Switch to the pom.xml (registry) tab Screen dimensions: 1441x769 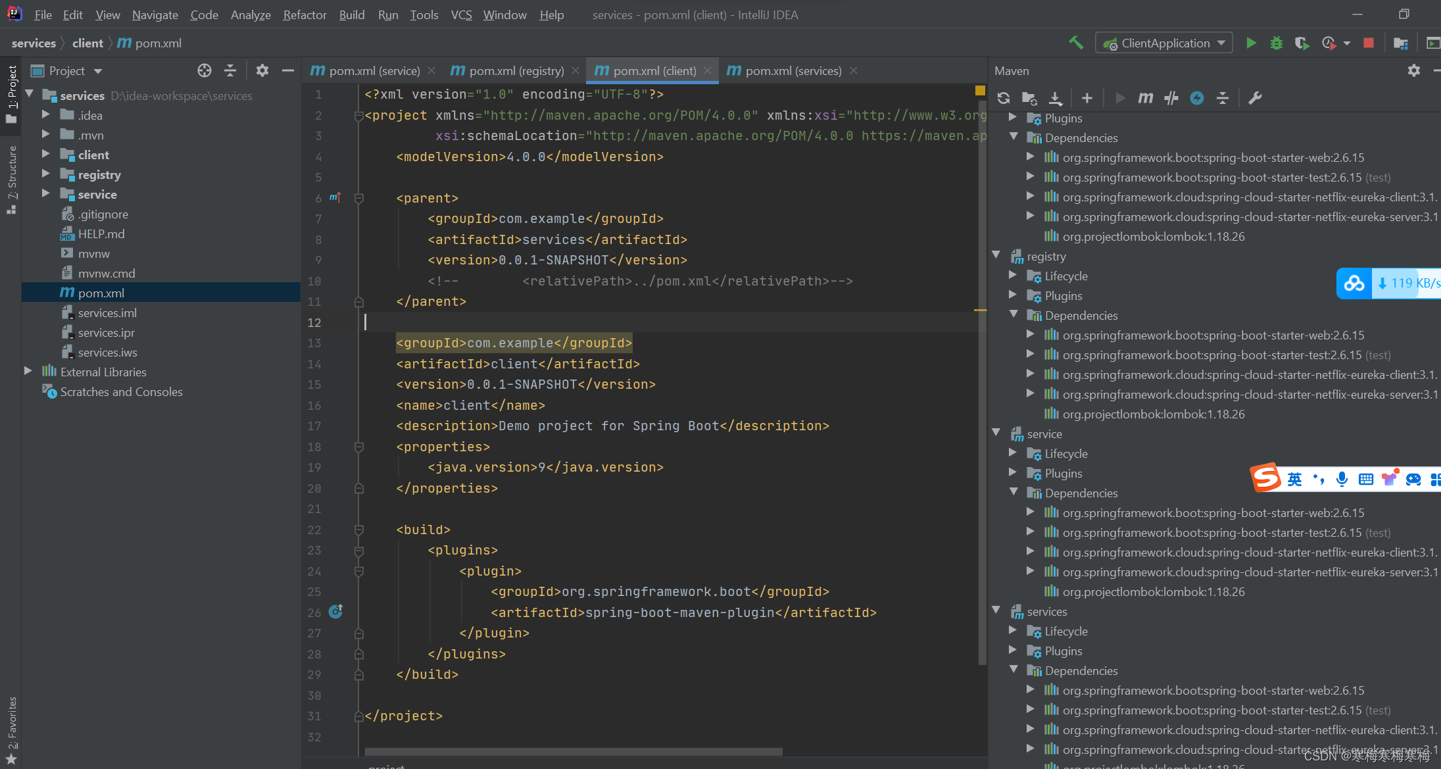(515, 70)
